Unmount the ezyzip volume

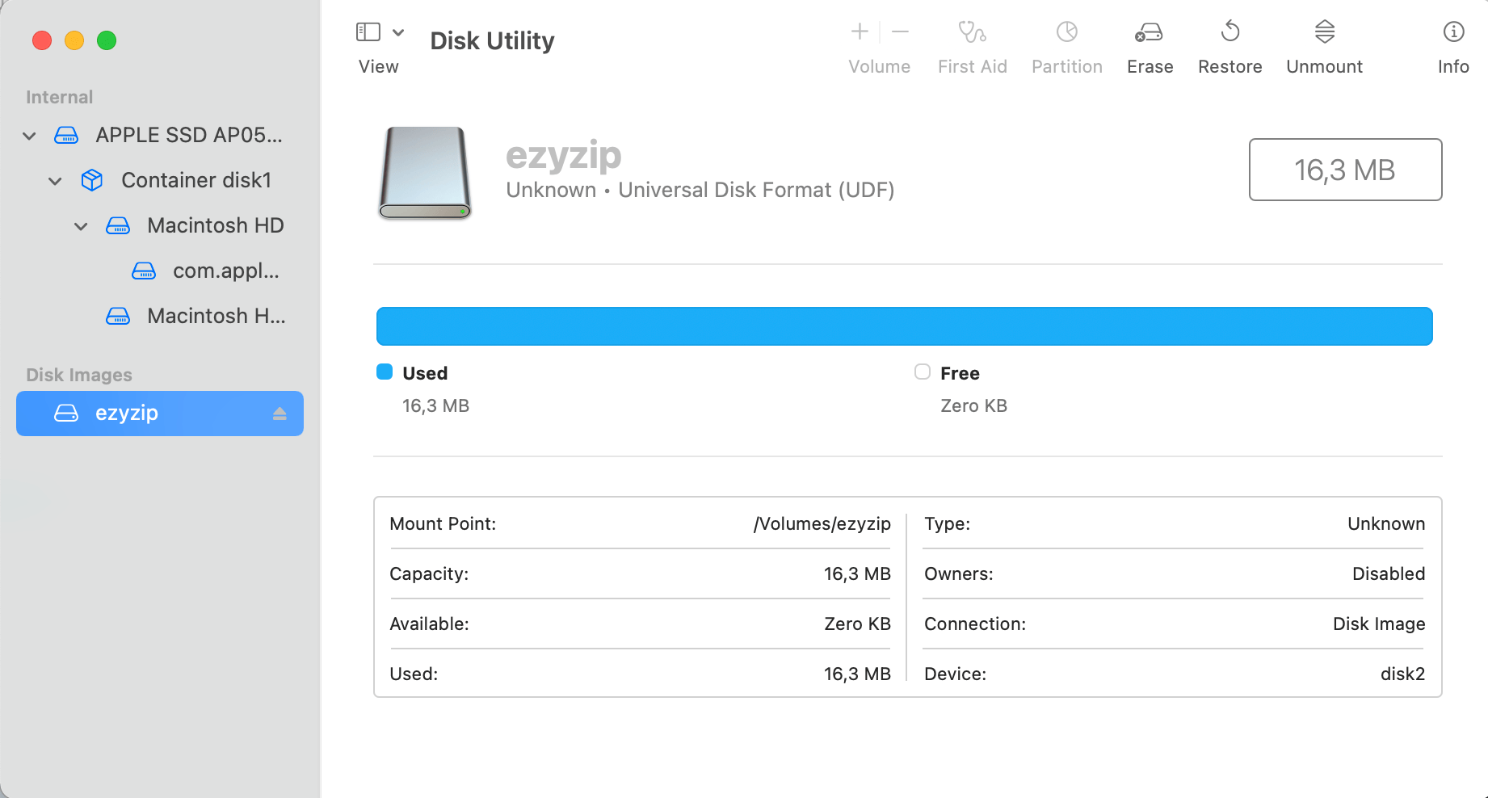[1323, 44]
